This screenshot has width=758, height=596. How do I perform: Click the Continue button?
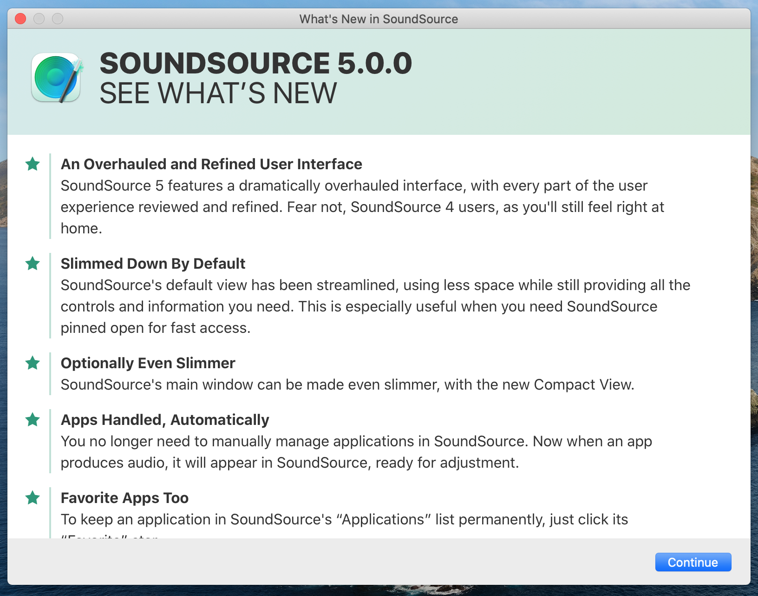pos(693,562)
